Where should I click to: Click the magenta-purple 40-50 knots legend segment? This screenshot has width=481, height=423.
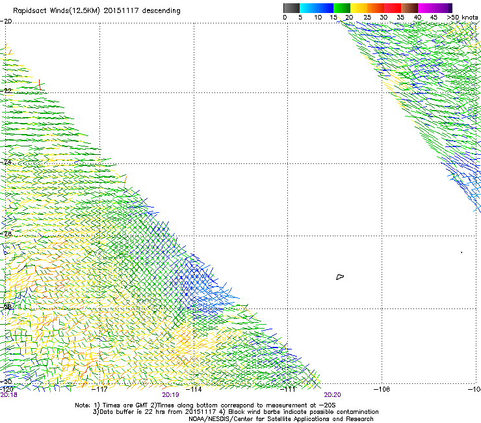(x=435, y=8)
